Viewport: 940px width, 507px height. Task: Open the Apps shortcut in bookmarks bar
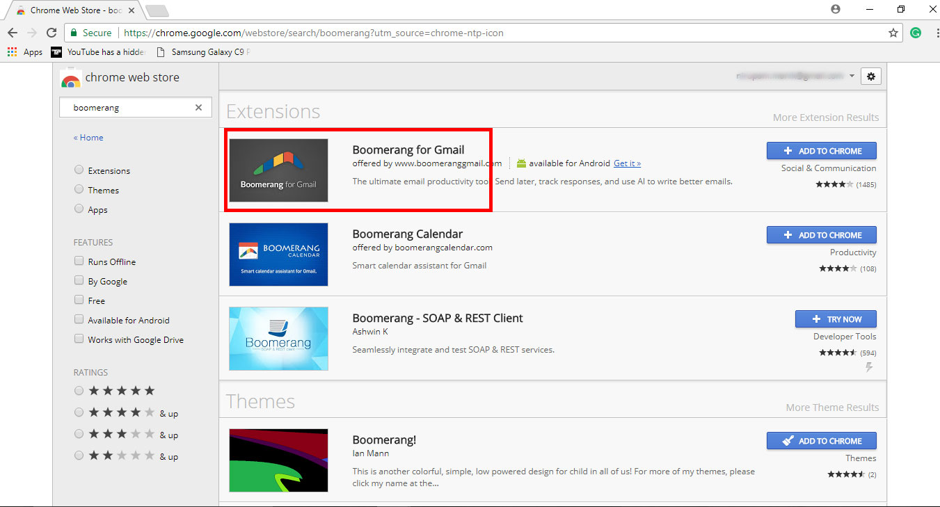point(25,52)
